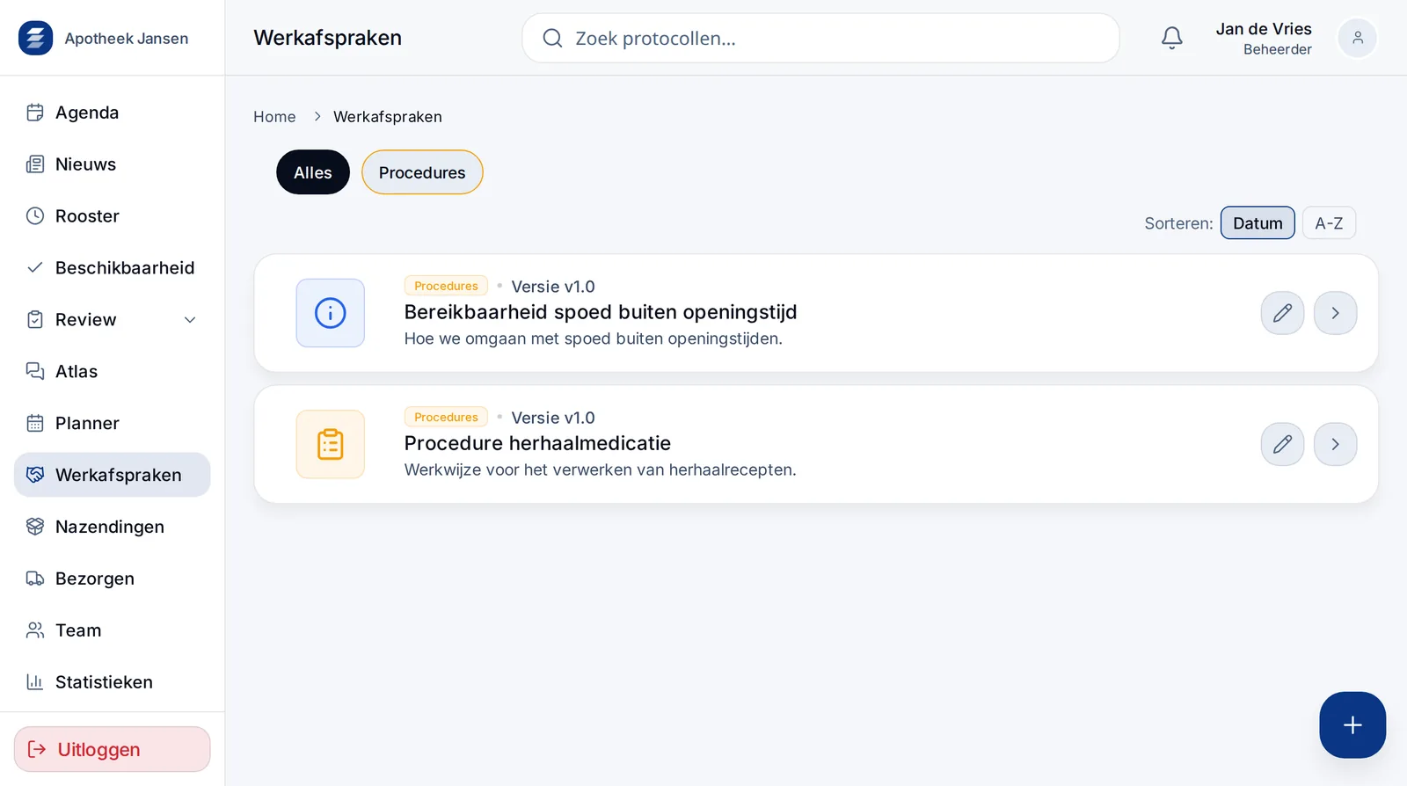Click 'Werkwijze voor het verwerken' description

pos(601,469)
